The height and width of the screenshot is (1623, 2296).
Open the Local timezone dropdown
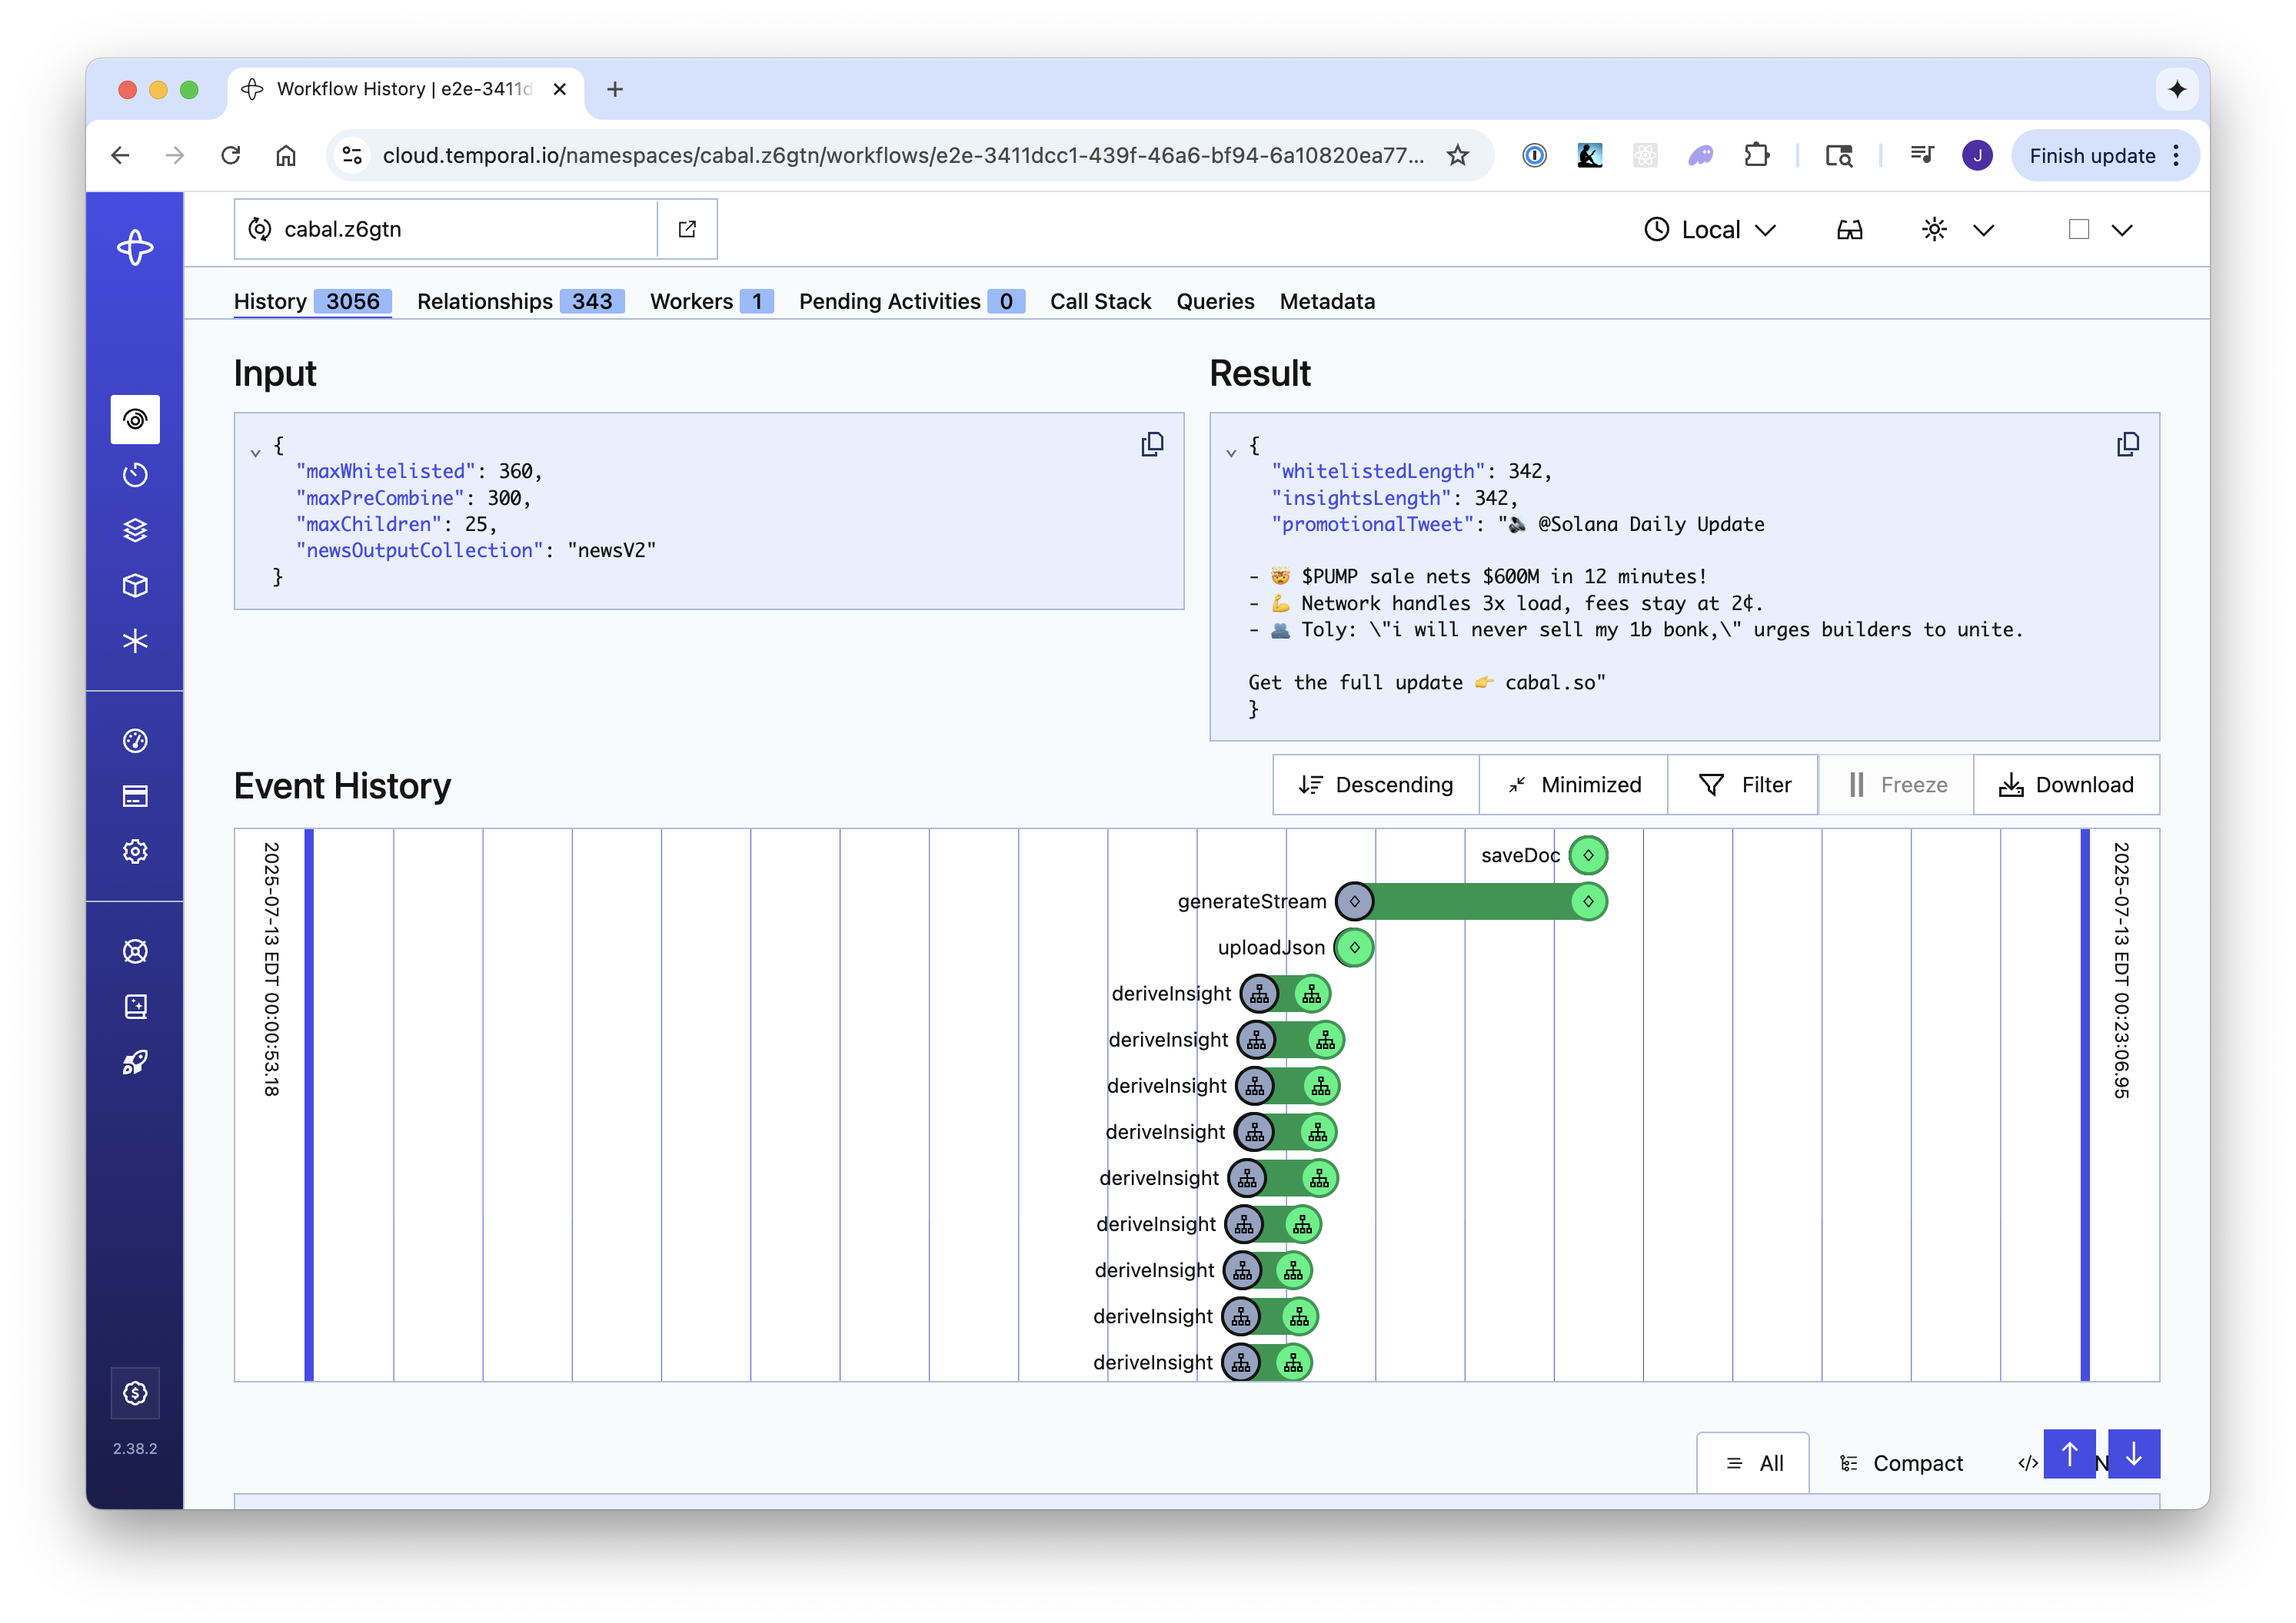[1710, 230]
